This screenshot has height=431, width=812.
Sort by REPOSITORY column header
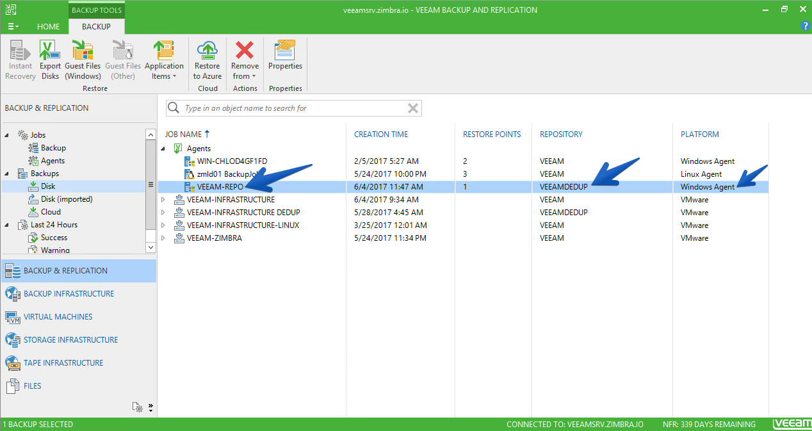[x=561, y=134]
